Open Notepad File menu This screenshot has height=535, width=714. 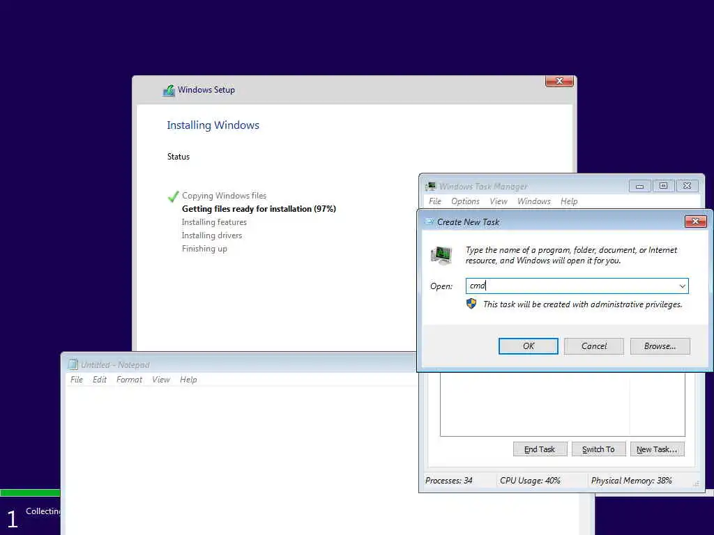click(x=77, y=380)
